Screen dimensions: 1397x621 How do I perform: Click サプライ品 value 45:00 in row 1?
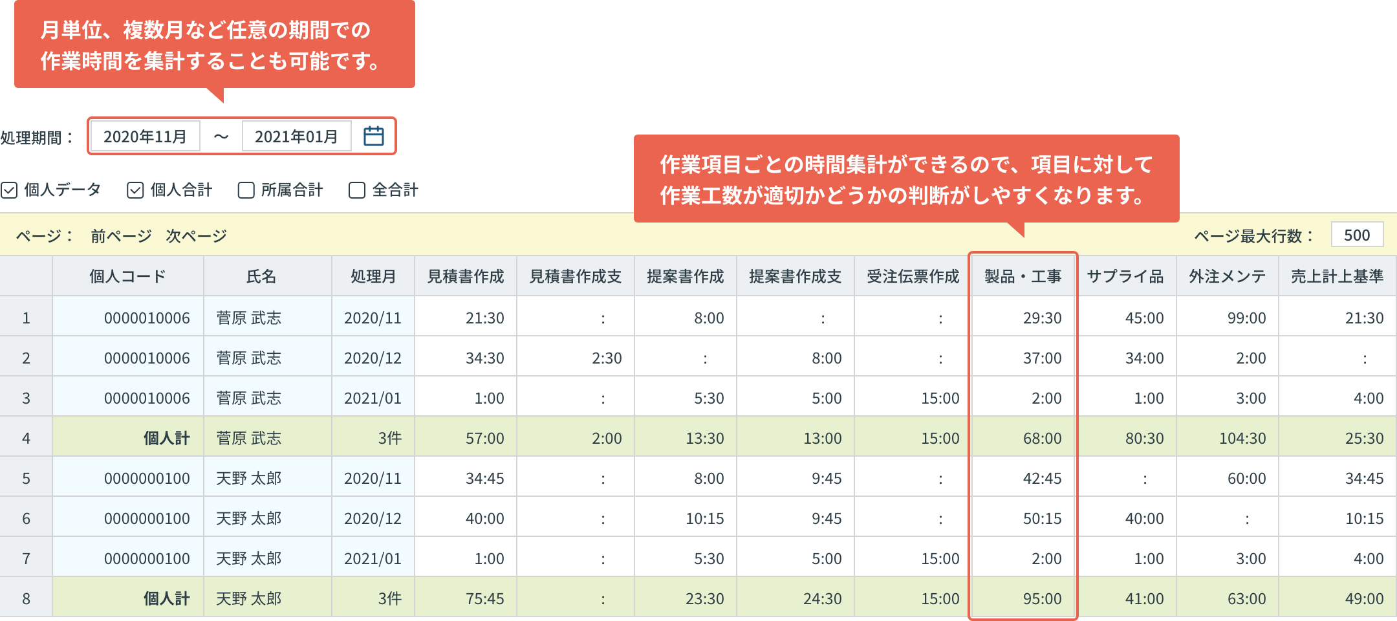coord(1144,318)
